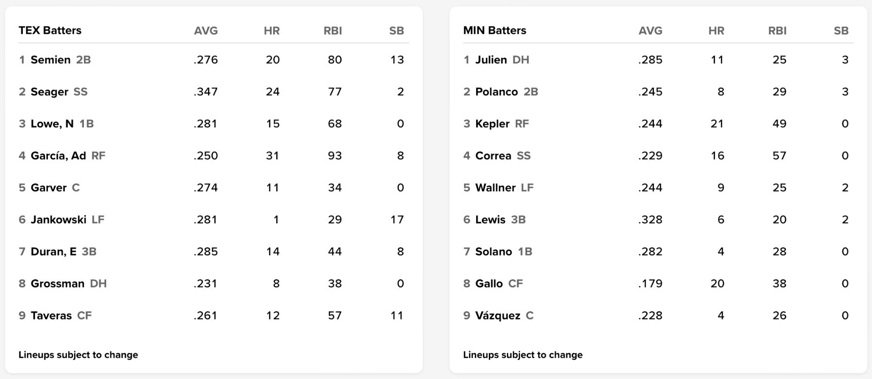
Task: Select Lowe, N in TEX batters
Action: tap(52, 124)
